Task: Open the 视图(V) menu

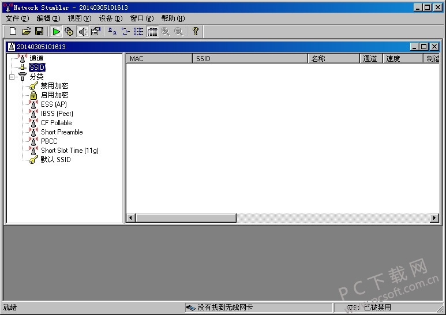Action: click(80, 18)
